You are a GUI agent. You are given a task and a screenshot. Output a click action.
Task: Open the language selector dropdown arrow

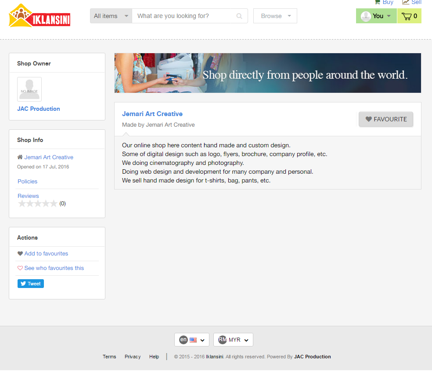pyautogui.click(x=202, y=340)
